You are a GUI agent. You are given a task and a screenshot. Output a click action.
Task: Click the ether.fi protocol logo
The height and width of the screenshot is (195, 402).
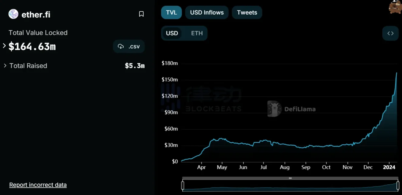point(13,14)
